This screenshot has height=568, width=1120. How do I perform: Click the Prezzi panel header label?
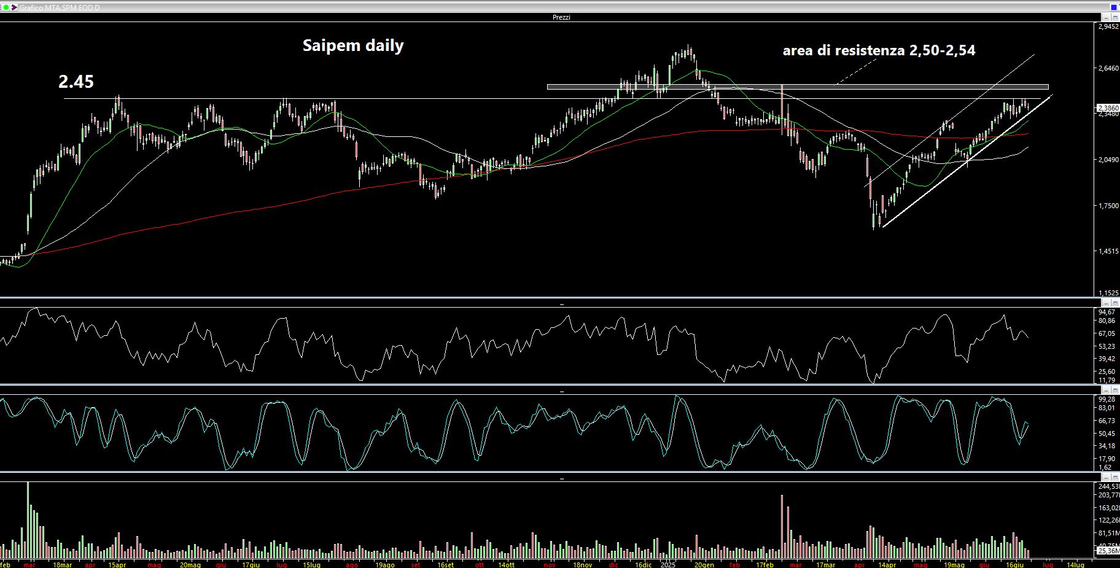point(561,17)
